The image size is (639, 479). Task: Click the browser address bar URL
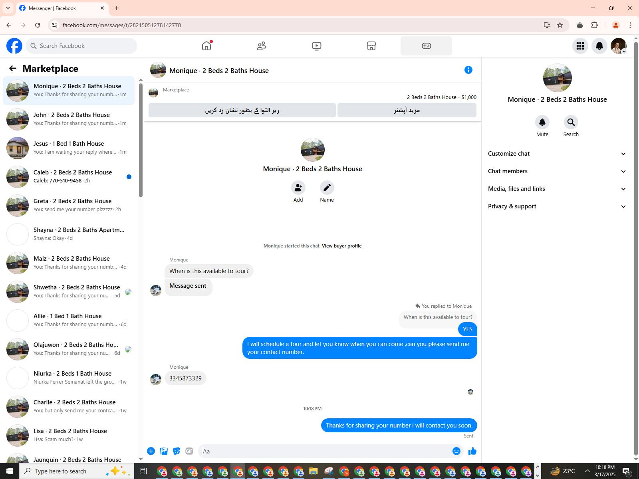(x=122, y=25)
